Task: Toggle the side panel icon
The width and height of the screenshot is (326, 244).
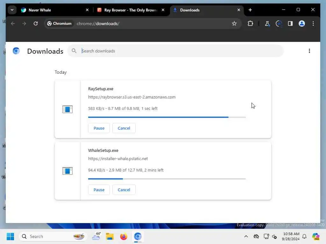Action: 290,24
